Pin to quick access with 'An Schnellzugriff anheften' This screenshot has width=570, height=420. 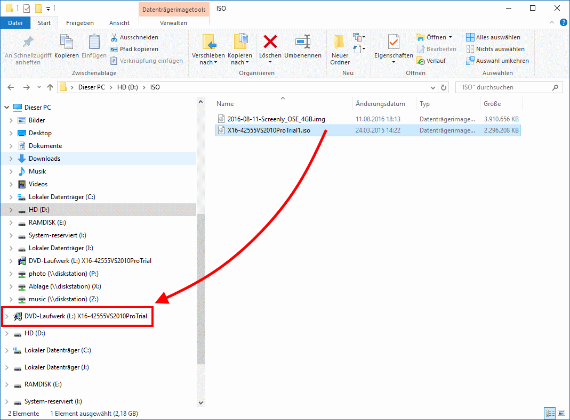click(28, 50)
